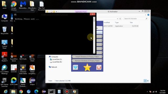Click Bandicam record icon in taskbar
This screenshot has width=168, height=94.
pyautogui.click(x=67, y=92)
